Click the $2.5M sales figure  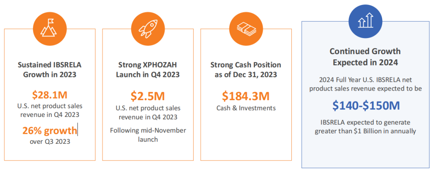pyautogui.click(x=148, y=96)
